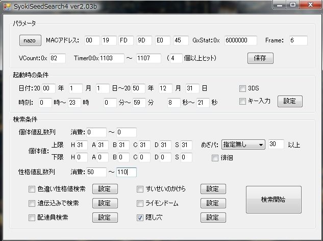This screenshot has height=241, width=323.
Task: Click the 上限 C IV field
Action: [x=144, y=145]
